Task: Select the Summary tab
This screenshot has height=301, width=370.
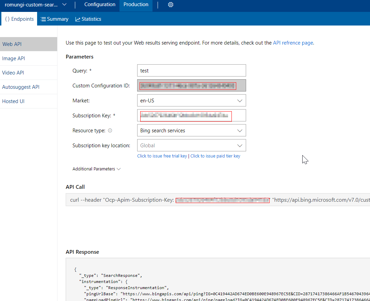Action: 54,19
